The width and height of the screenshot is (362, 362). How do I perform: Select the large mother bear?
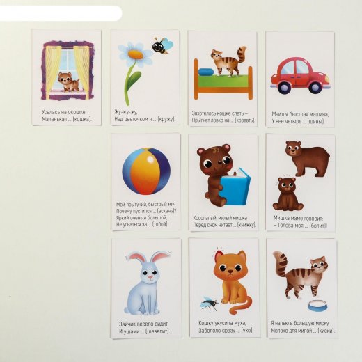point(307,158)
